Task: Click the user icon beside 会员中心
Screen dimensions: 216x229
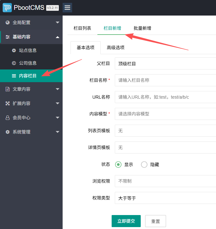Action: click(x=8, y=118)
